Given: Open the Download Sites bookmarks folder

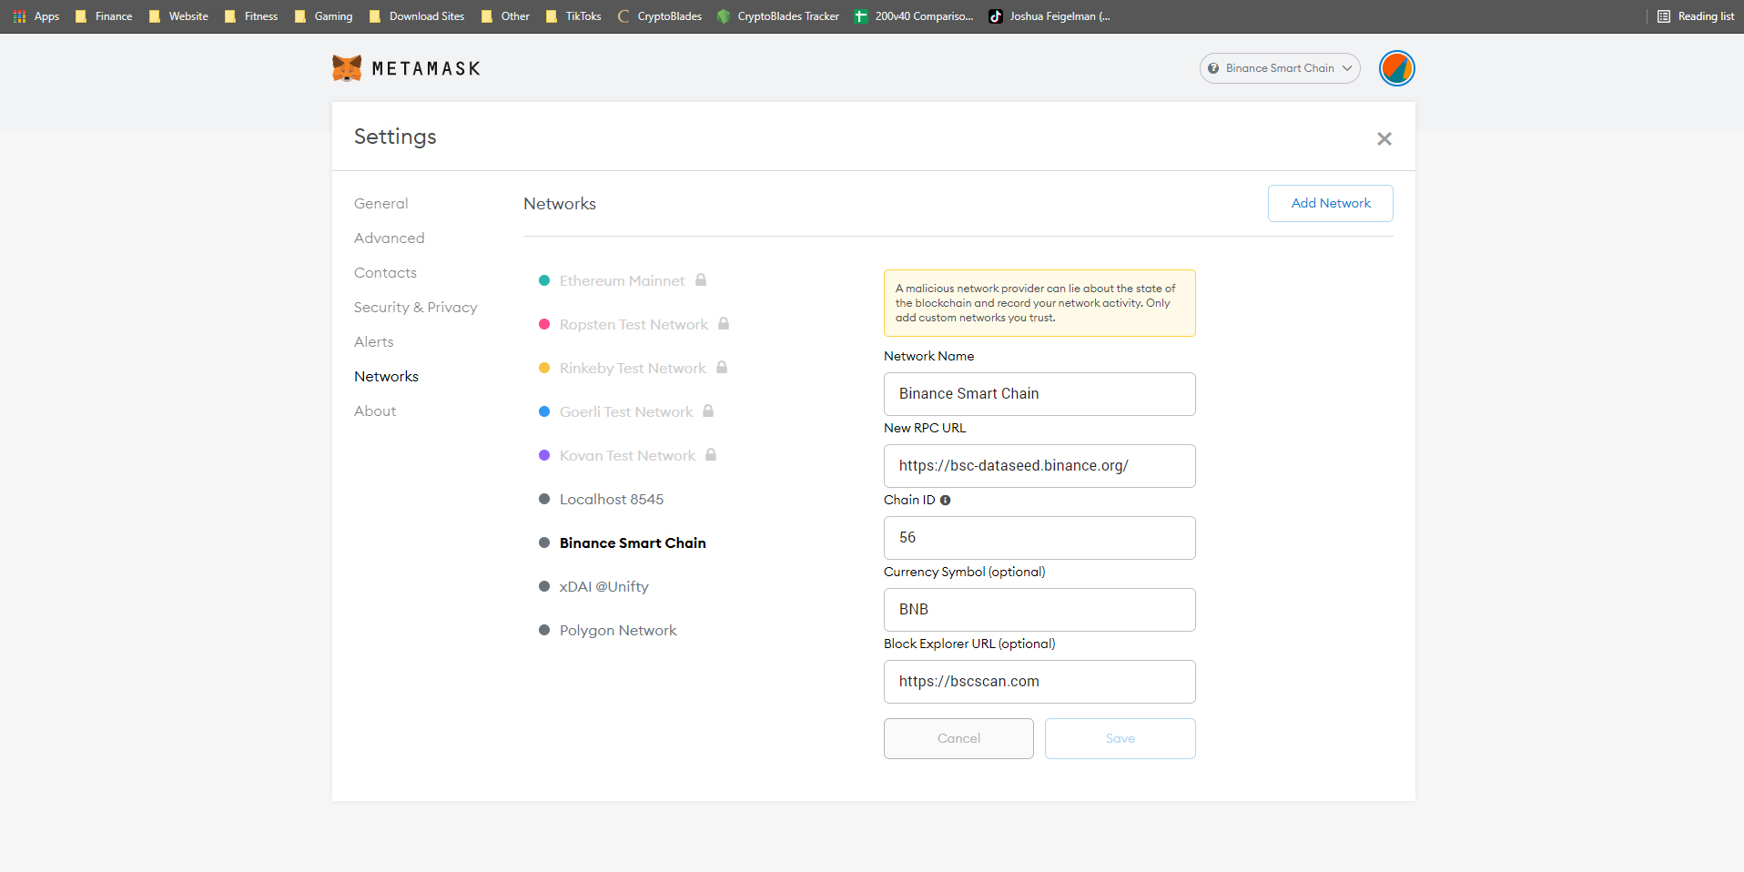Looking at the screenshot, I should click(417, 16).
